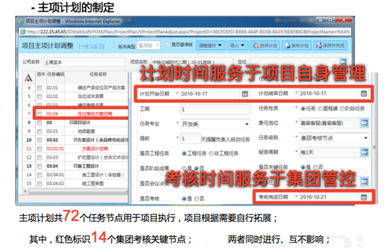Select 是 for 是否考核
The height and width of the screenshot is (249, 384).
pyautogui.click(x=184, y=199)
